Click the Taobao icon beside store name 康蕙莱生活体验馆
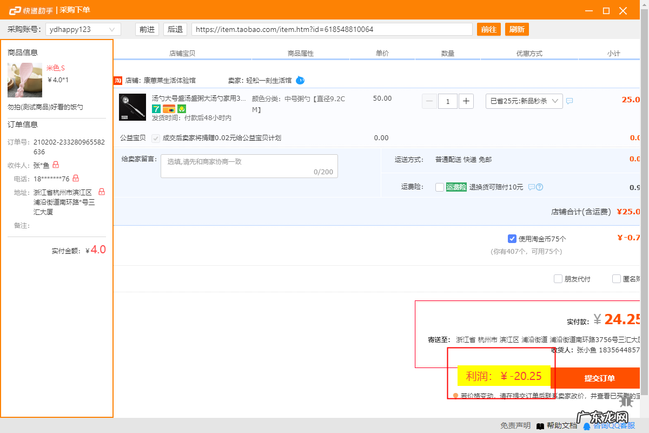The width and height of the screenshot is (649, 433). pos(118,80)
